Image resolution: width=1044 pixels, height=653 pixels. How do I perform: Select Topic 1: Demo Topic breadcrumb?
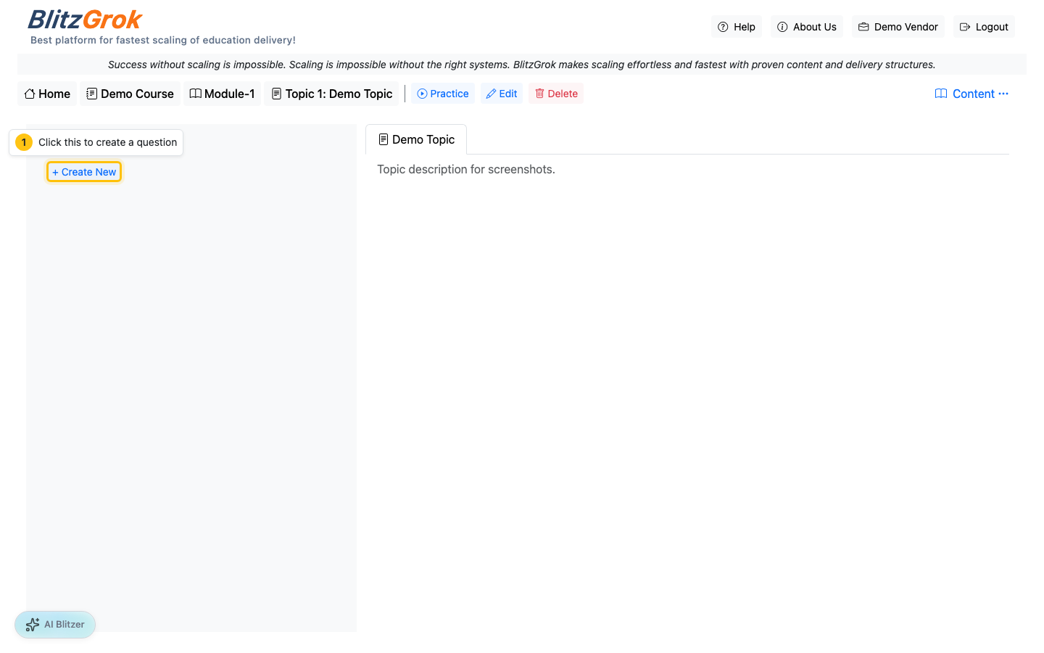[x=331, y=94]
